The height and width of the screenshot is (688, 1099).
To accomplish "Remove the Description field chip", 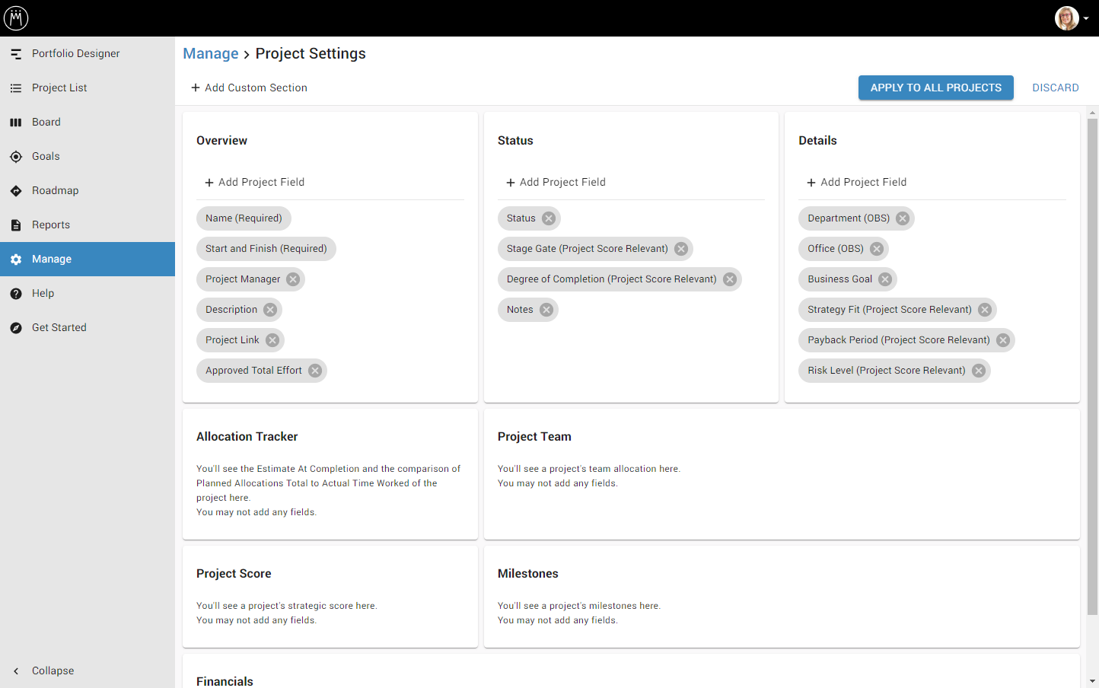I will coord(270,310).
